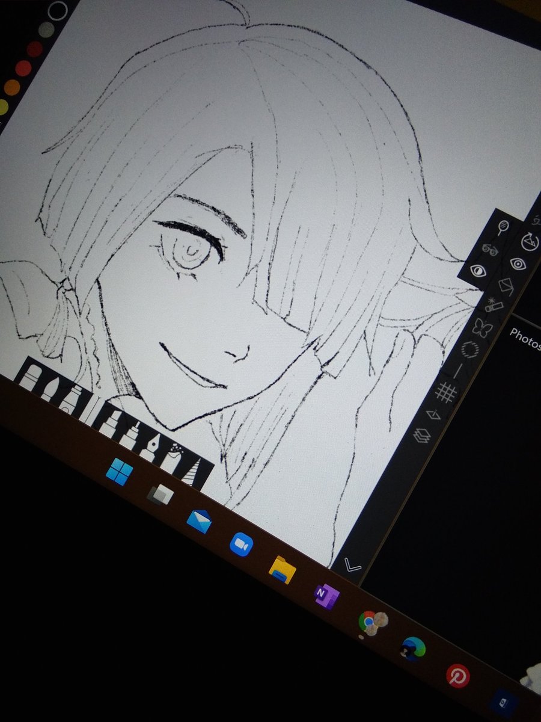The image size is (541, 722).
Task: Open Pinterest from the taskbar
Action: pos(459,675)
